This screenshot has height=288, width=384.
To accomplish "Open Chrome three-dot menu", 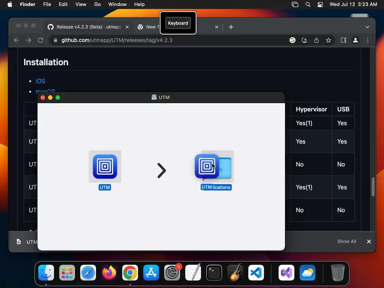I will pyautogui.click(x=367, y=40).
